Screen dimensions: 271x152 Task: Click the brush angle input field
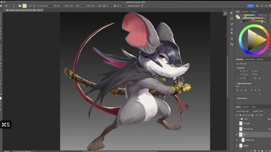click(122, 6)
